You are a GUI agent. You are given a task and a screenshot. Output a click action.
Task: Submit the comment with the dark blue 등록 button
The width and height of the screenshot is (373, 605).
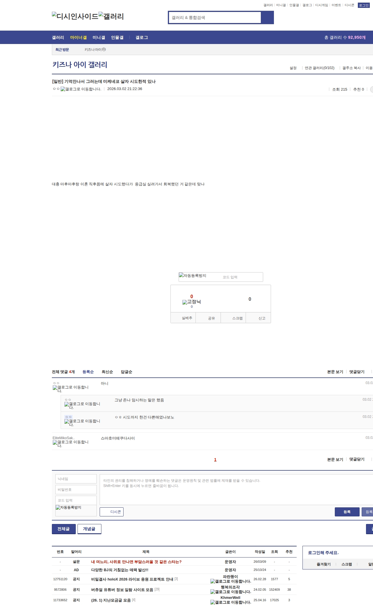[x=347, y=512]
